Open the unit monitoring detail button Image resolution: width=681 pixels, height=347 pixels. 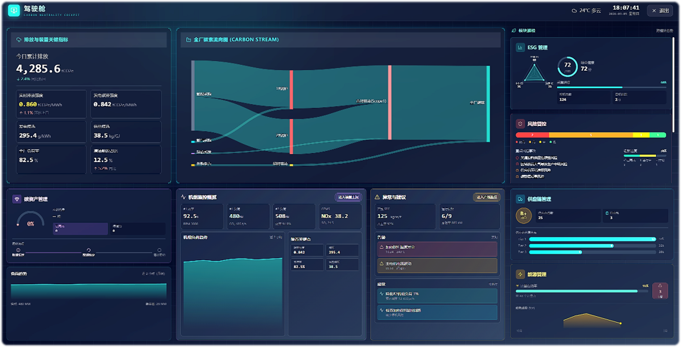click(x=349, y=197)
